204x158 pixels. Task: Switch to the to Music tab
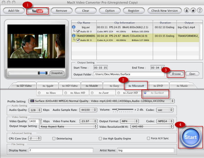coord(182,86)
